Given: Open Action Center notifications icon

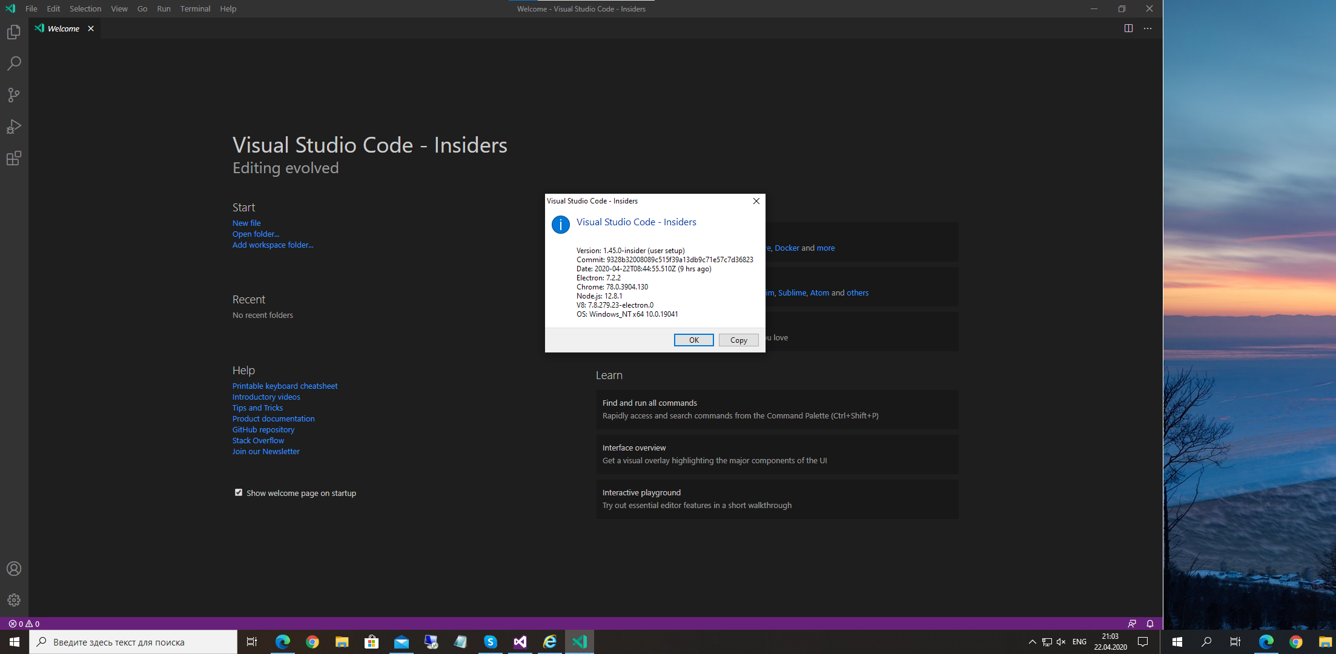Looking at the screenshot, I should coord(1143,642).
